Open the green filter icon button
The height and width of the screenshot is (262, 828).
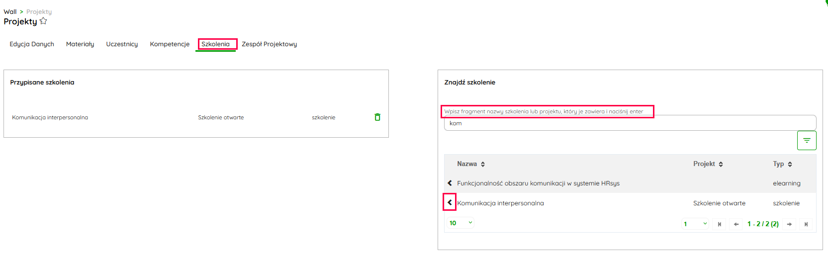[x=807, y=141]
